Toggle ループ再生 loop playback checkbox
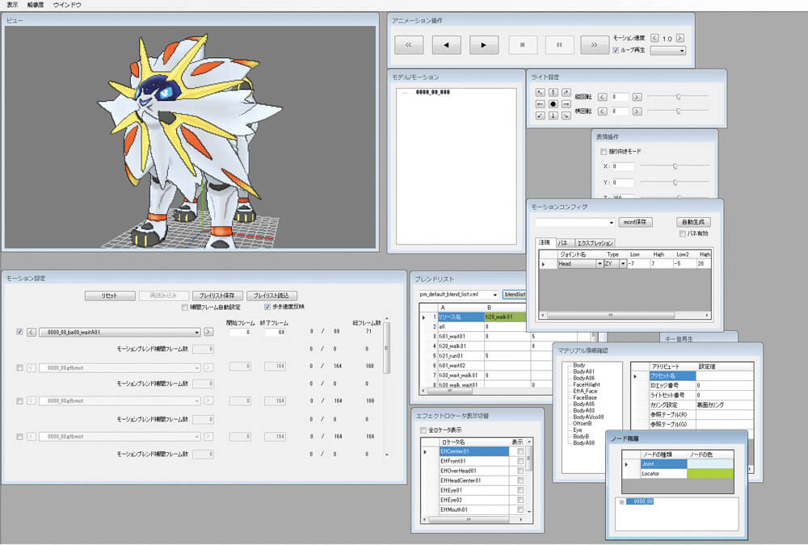Screen dimensions: 808x545 coord(616,51)
